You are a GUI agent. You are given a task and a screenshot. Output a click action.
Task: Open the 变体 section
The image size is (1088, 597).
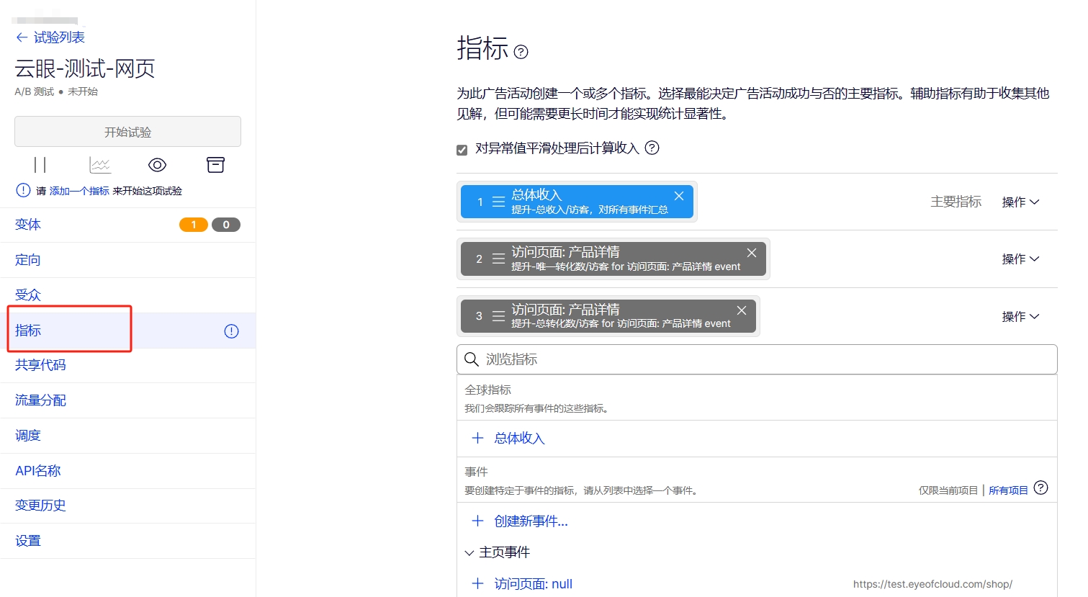[x=127, y=225]
